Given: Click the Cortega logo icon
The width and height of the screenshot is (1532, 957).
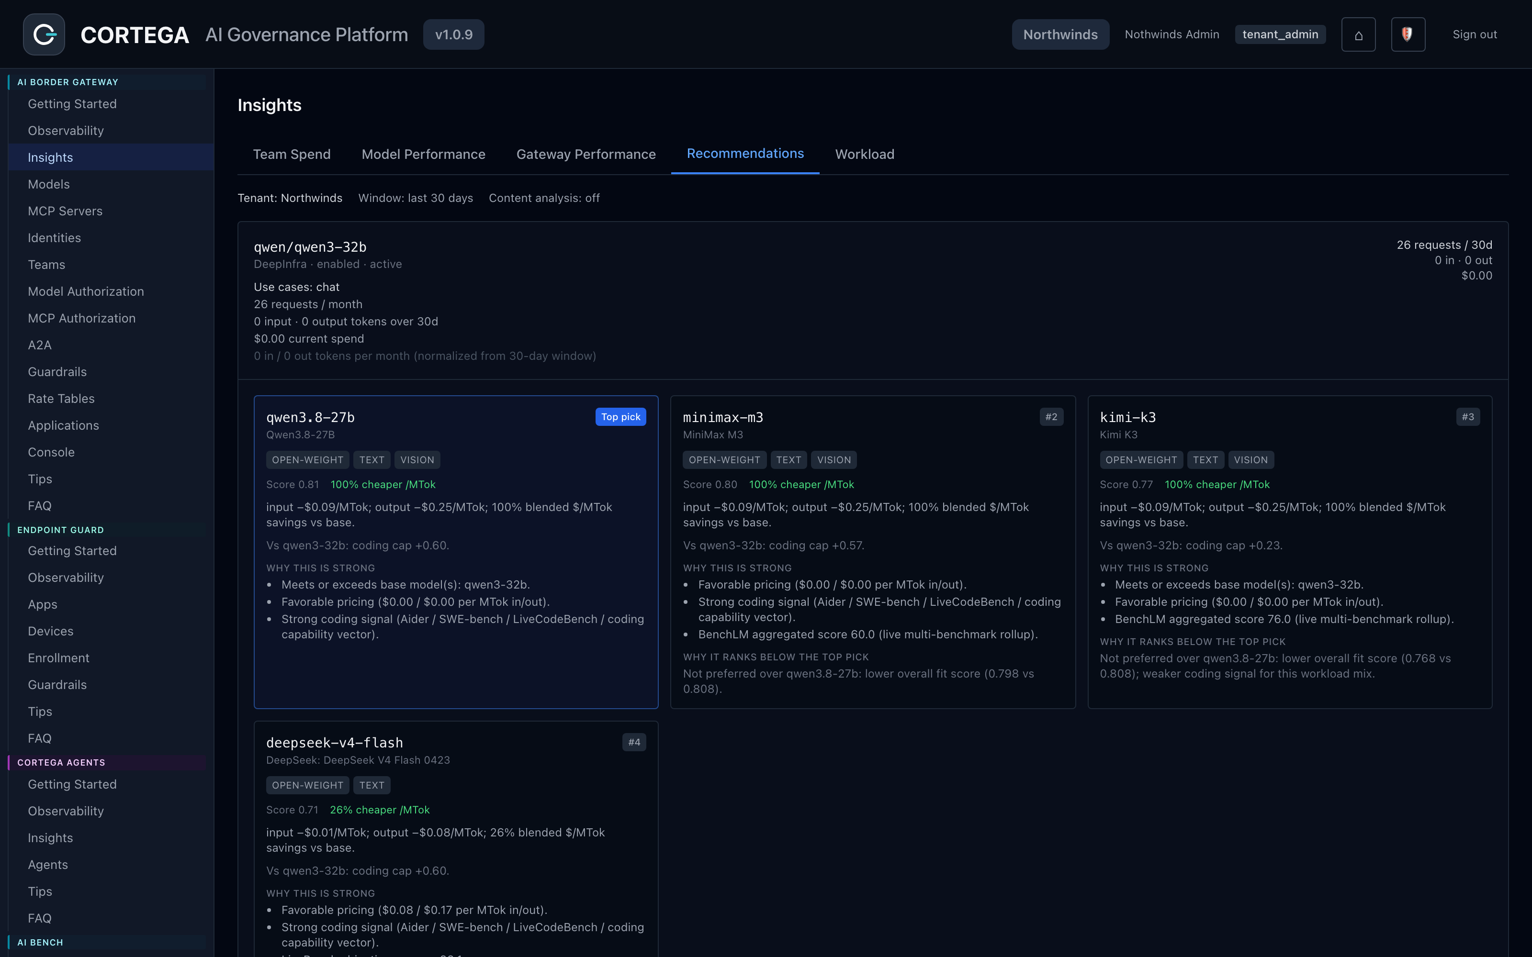Looking at the screenshot, I should tap(45, 34).
